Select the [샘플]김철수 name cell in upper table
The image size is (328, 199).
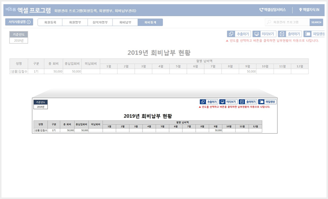pyautogui.click(x=19, y=71)
